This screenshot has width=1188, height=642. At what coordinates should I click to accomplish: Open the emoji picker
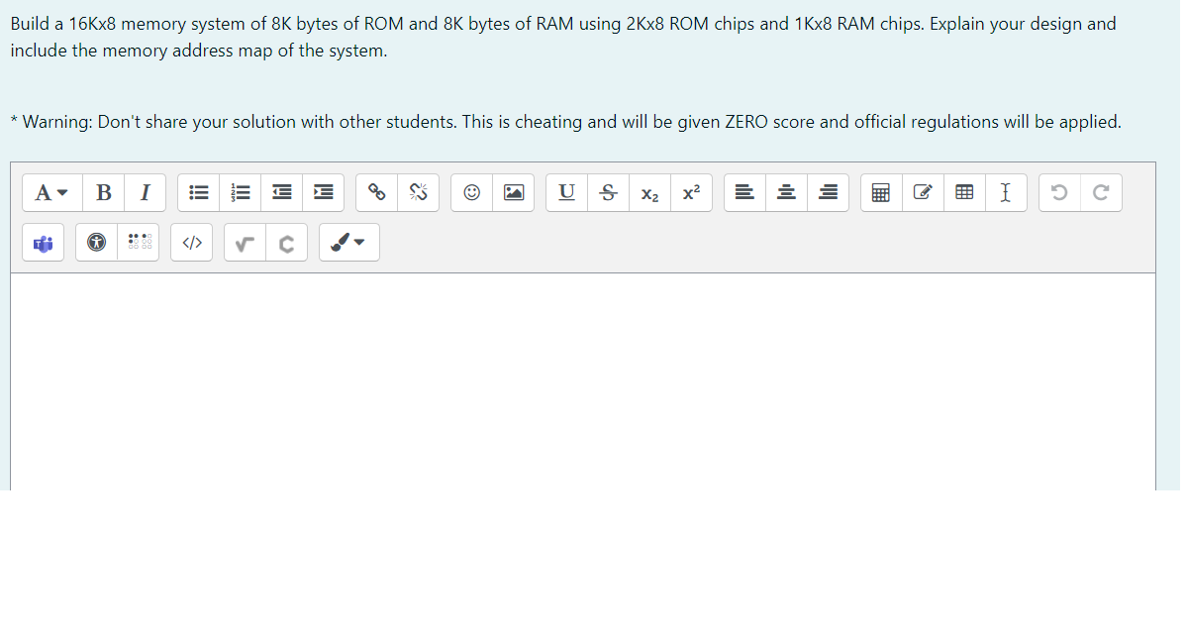472,192
